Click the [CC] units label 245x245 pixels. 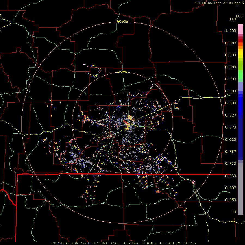click(x=232, y=19)
